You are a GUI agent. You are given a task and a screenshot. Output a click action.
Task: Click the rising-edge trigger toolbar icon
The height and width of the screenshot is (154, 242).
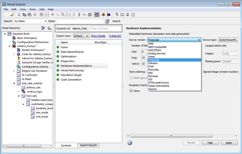pos(79,15)
